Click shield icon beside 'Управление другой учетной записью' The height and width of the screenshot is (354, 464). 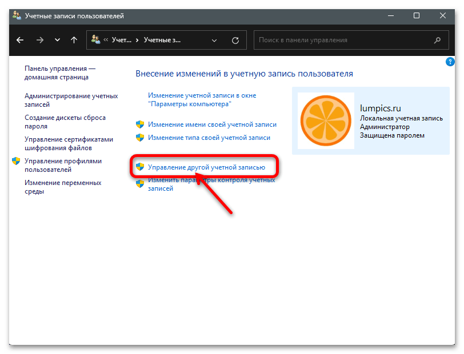pos(140,167)
